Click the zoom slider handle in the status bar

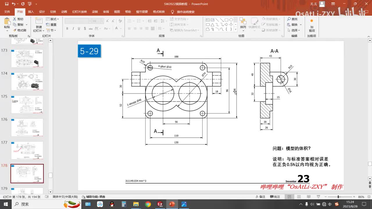[339, 197]
